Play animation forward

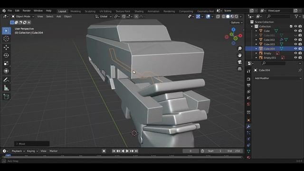[127, 151]
